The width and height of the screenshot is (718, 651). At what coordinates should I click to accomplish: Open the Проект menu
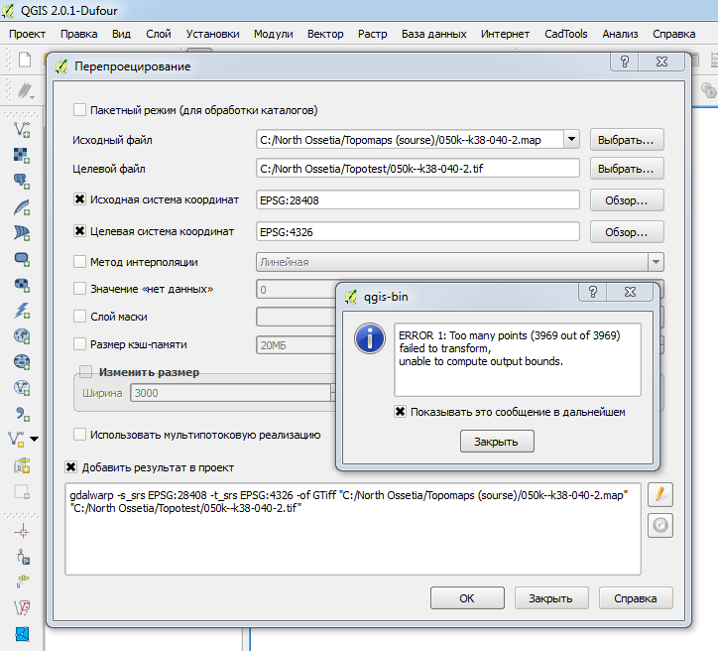click(x=27, y=34)
